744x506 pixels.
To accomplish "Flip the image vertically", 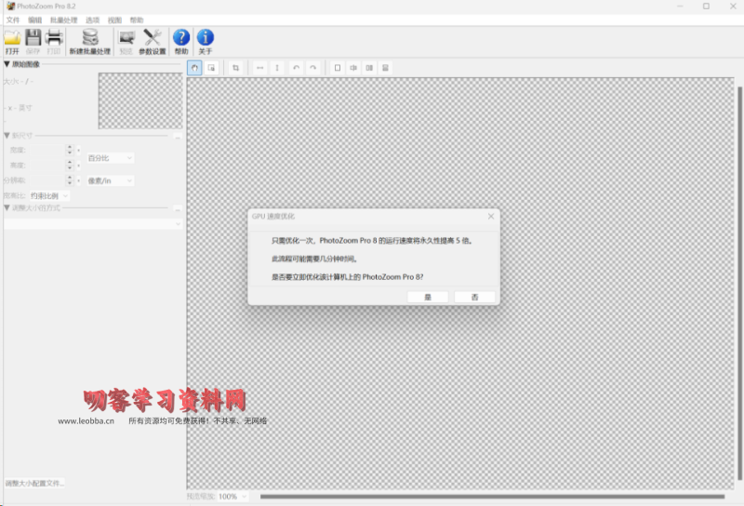I will pos(277,68).
